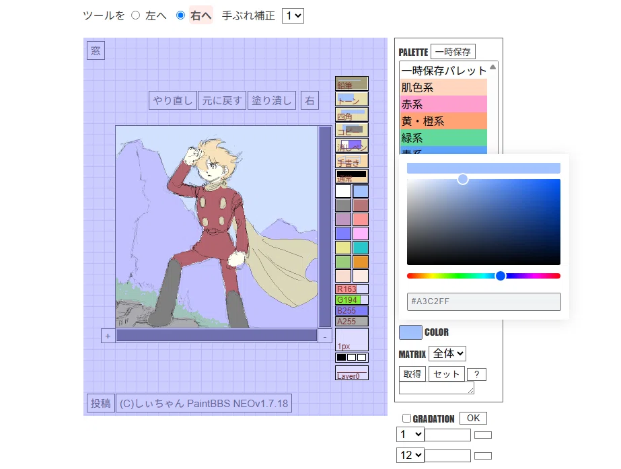Image resolution: width=621 pixels, height=469 pixels.
Task: Pick the orange color swatch
Action: pos(361,262)
